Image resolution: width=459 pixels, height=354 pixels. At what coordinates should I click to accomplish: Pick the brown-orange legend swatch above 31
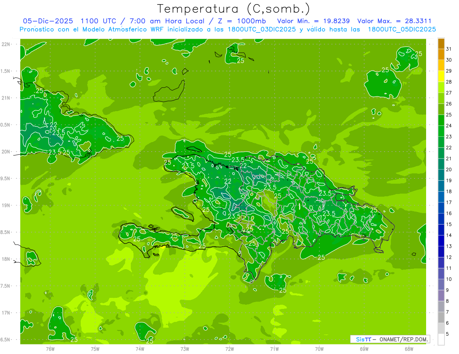(441, 44)
